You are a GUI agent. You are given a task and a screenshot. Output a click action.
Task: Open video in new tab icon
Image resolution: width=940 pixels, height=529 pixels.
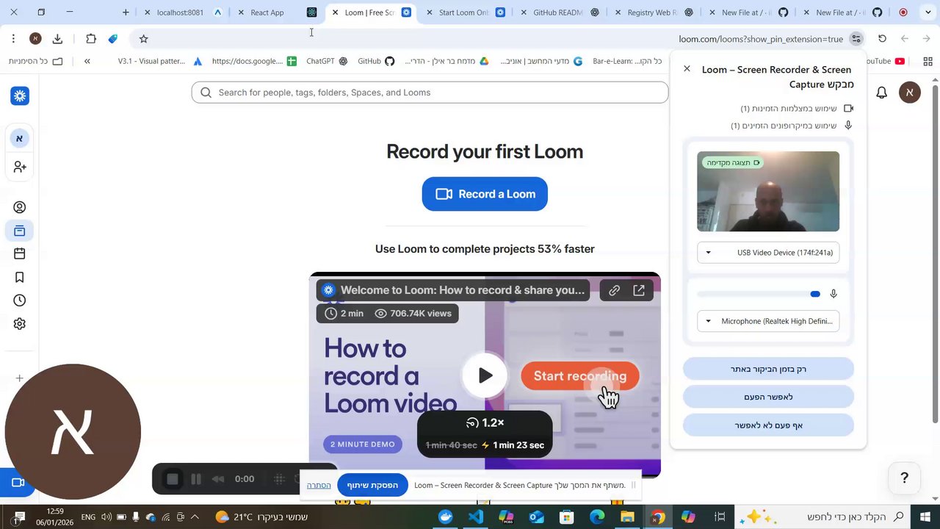[x=639, y=290]
